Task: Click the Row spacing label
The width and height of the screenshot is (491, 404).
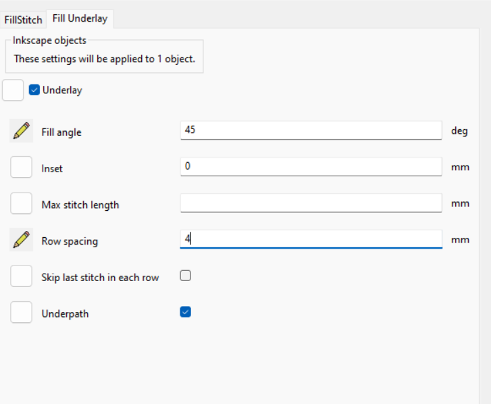Action: click(70, 241)
